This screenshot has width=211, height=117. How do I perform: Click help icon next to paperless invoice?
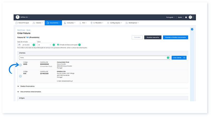click(79, 45)
